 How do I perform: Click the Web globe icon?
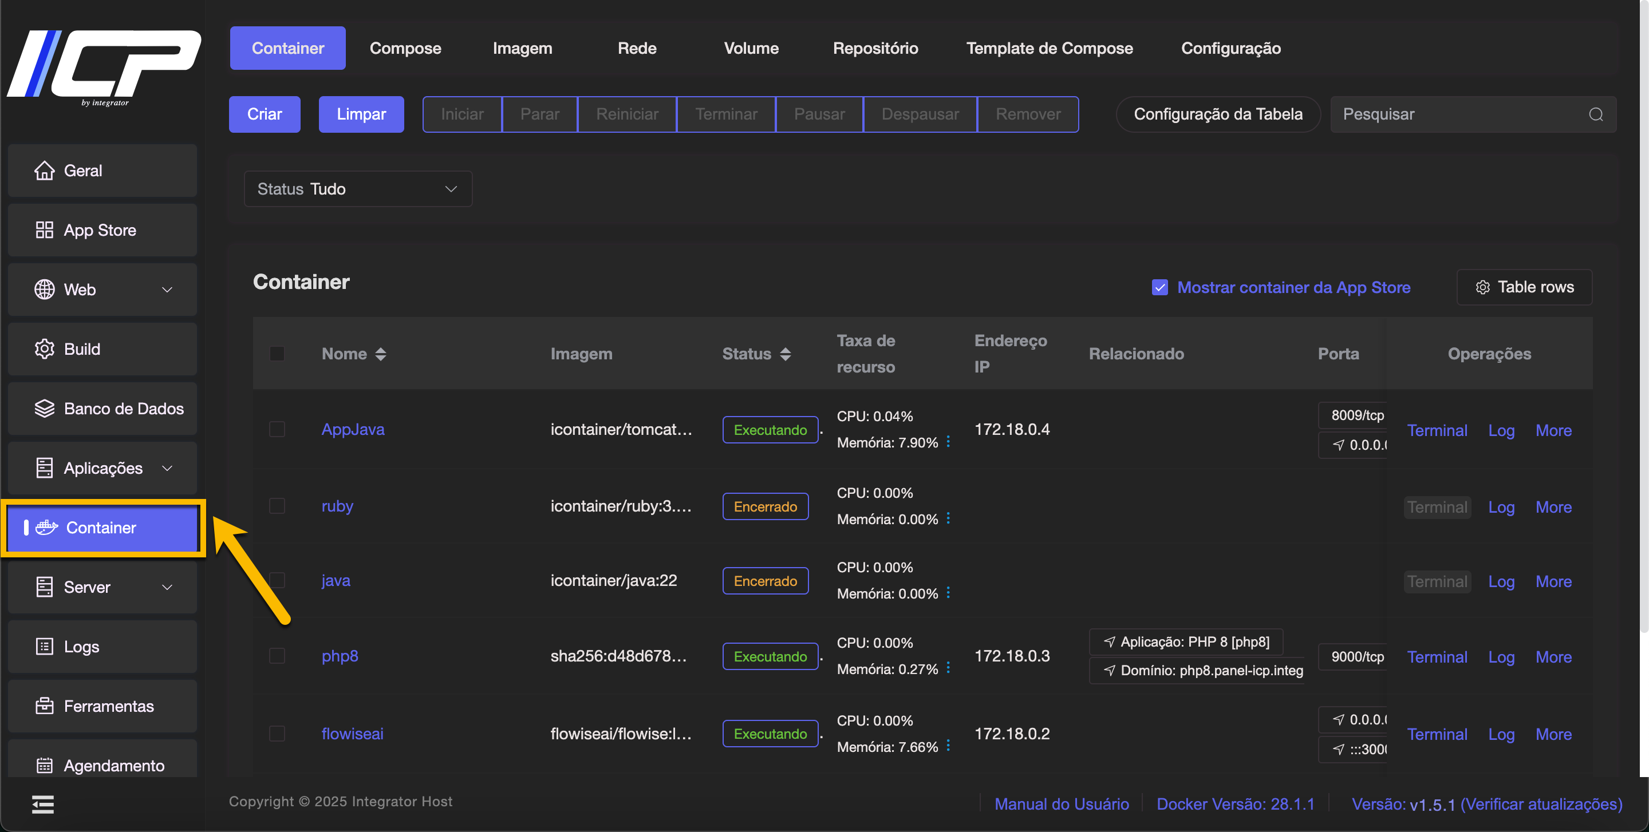point(44,290)
